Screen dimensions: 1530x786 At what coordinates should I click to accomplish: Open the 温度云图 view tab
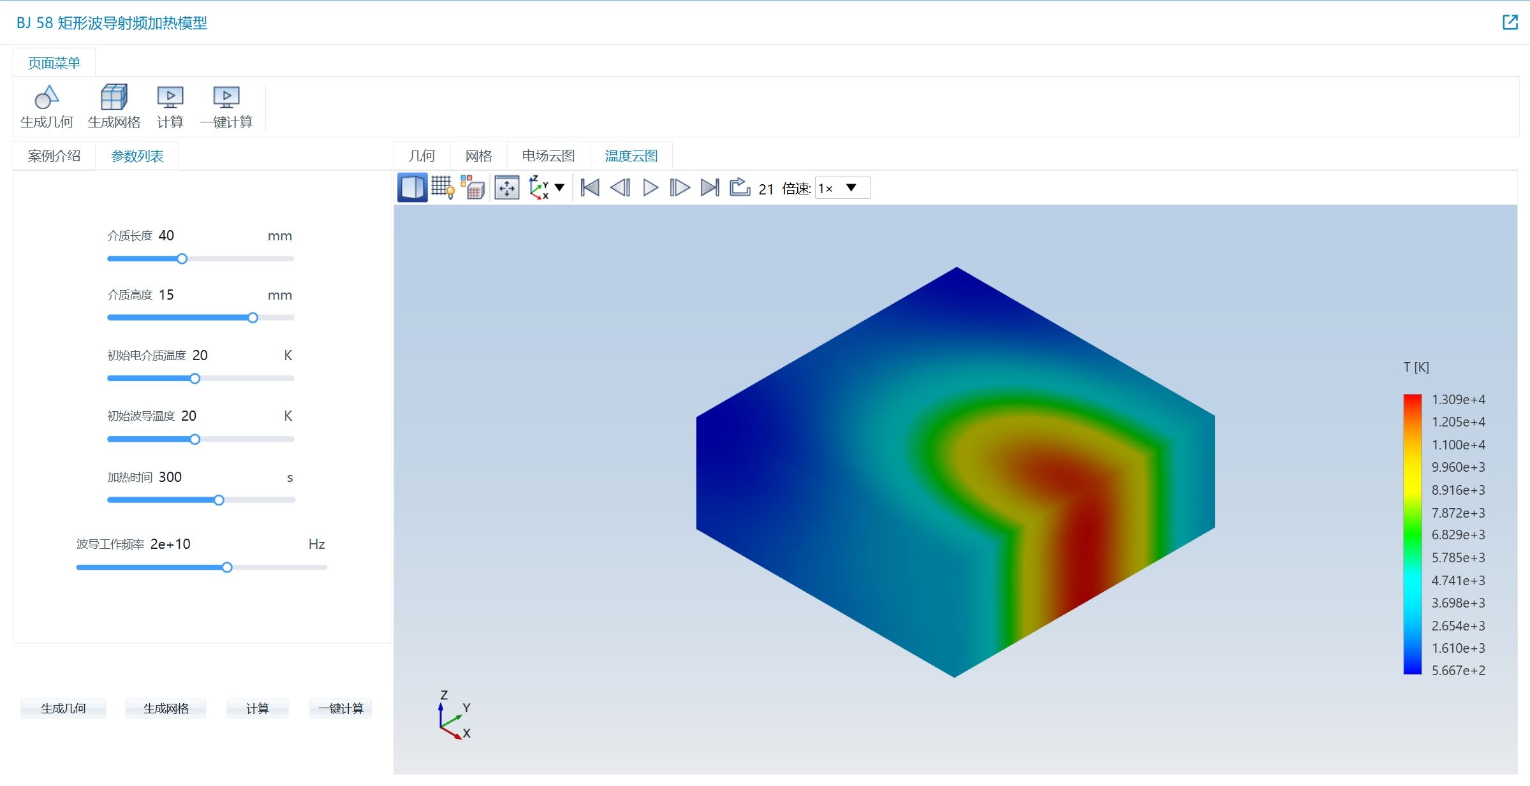click(x=631, y=156)
